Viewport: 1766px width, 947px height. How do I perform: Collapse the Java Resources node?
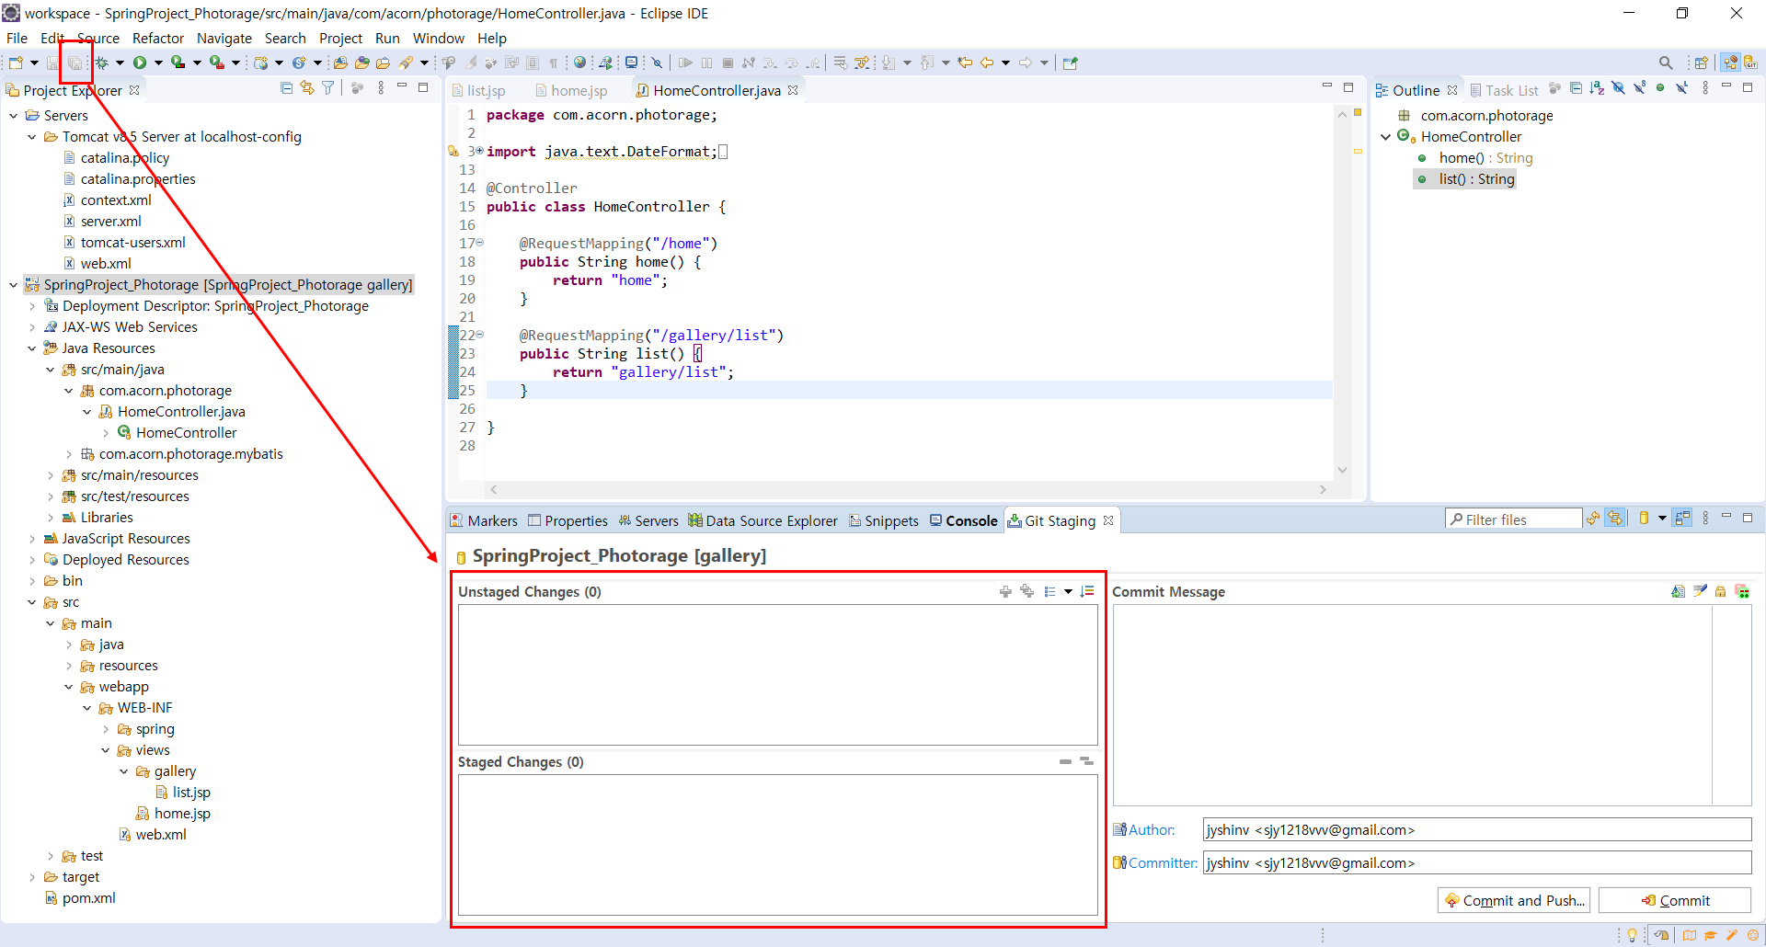[x=32, y=348]
